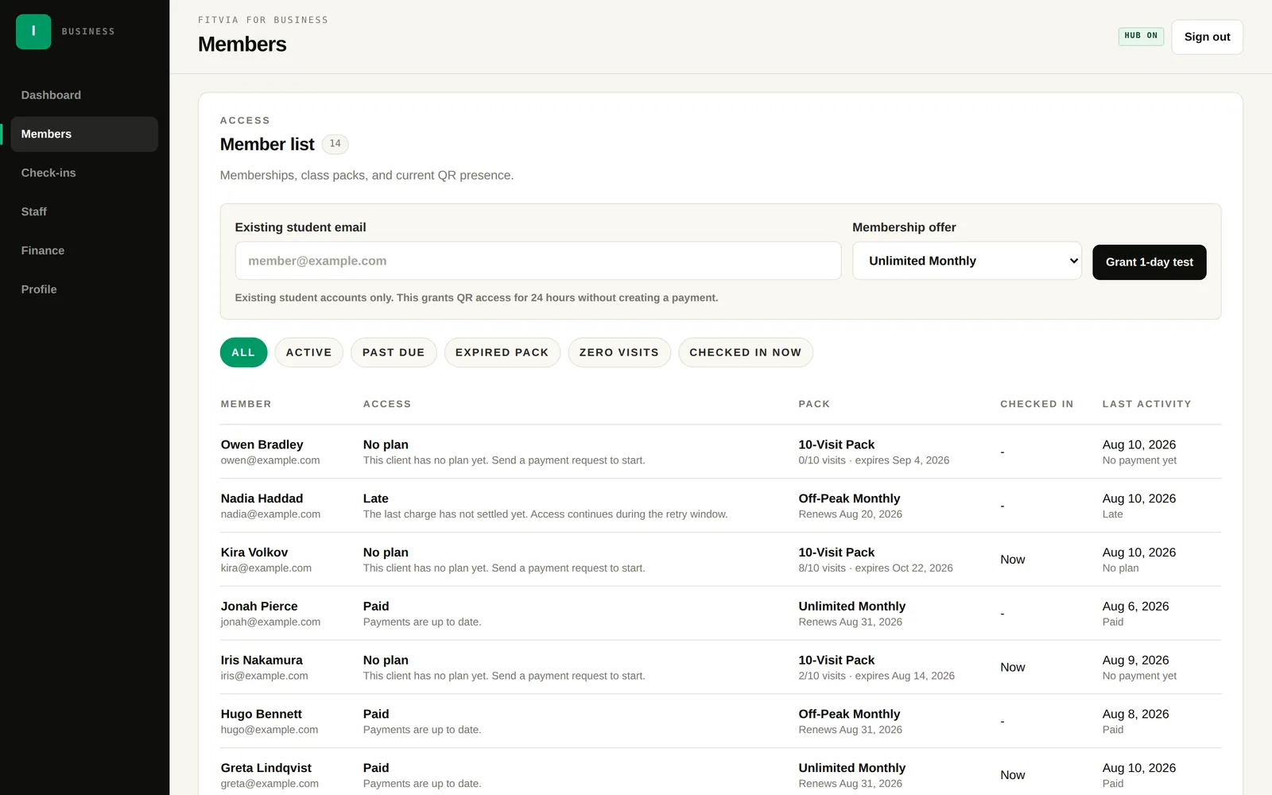Click Aug 9, 2026 last activity date

[1136, 661]
